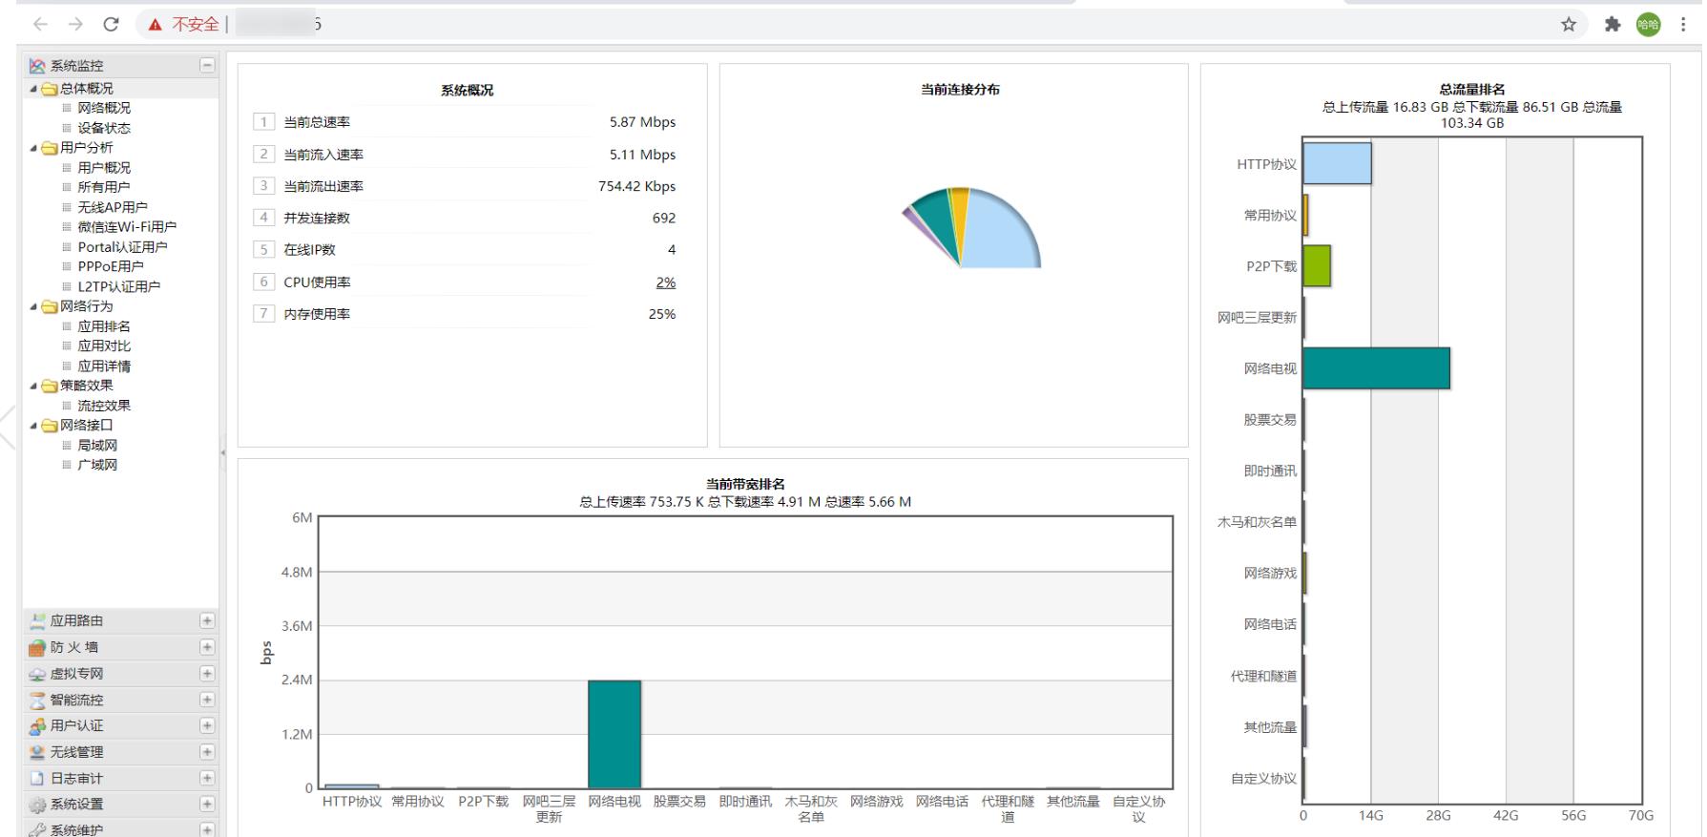Open 微信连Wi-Fi用户 tree entry
Viewport: 1707px width, 837px height.
127,227
